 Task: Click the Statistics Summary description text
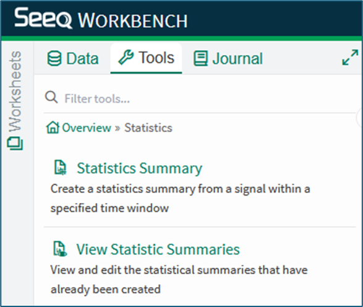(181, 198)
